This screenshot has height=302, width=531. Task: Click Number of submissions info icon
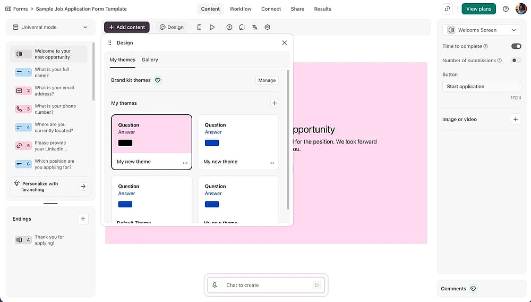[500, 60]
